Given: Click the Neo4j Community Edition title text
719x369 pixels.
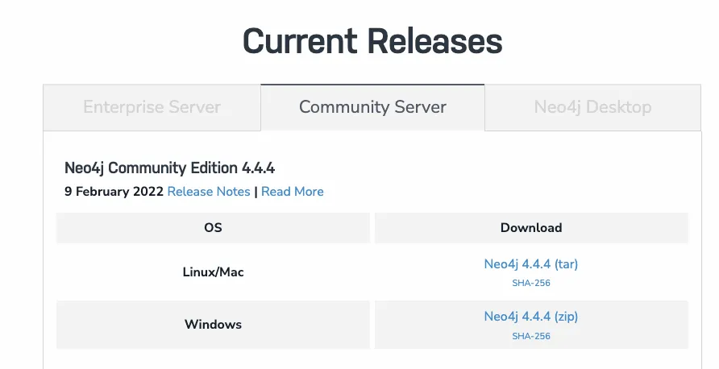Looking at the screenshot, I should (169, 168).
